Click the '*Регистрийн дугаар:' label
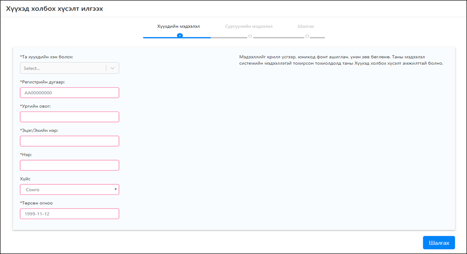The image size is (467, 254). [42, 82]
